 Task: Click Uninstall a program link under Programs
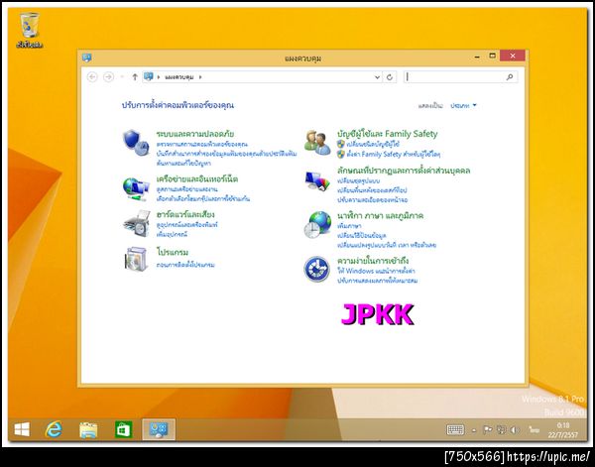point(185,265)
